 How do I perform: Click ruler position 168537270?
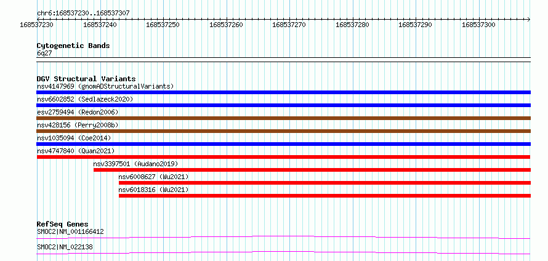coord(289,25)
